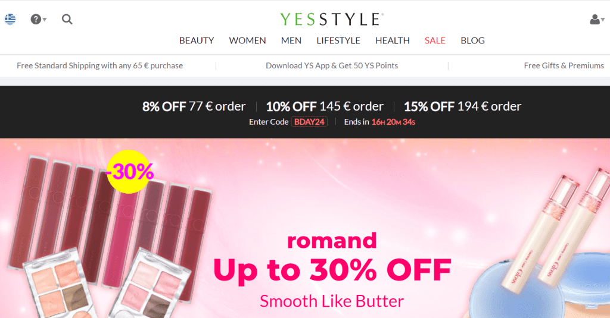This screenshot has width=610, height=318.
Task: Open Free Gifts & Premiums link
Action: (x=564, y=65)
